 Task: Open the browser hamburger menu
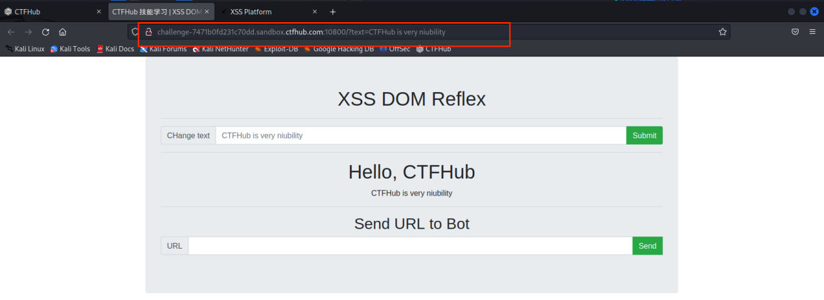tap(812, 32)
